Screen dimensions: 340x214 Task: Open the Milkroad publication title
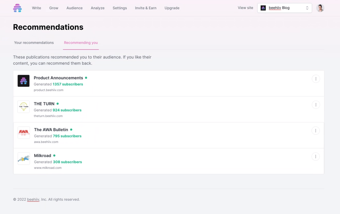[42, 156]
